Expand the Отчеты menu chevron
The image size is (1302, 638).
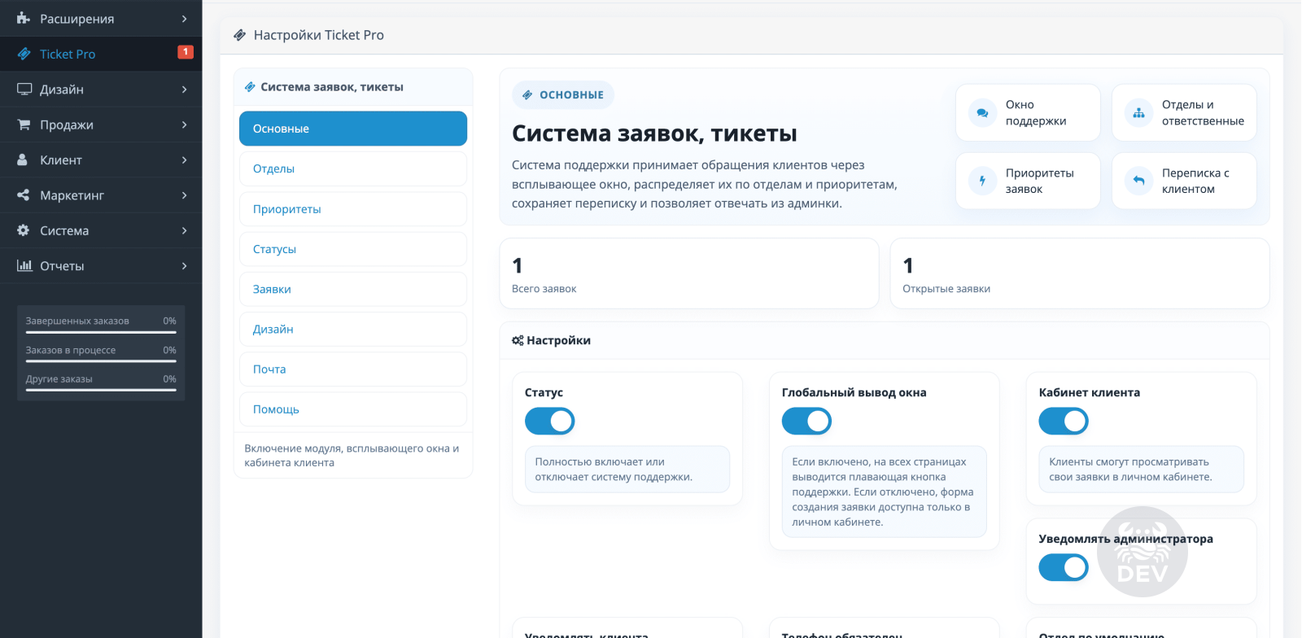tap(185, 266)
